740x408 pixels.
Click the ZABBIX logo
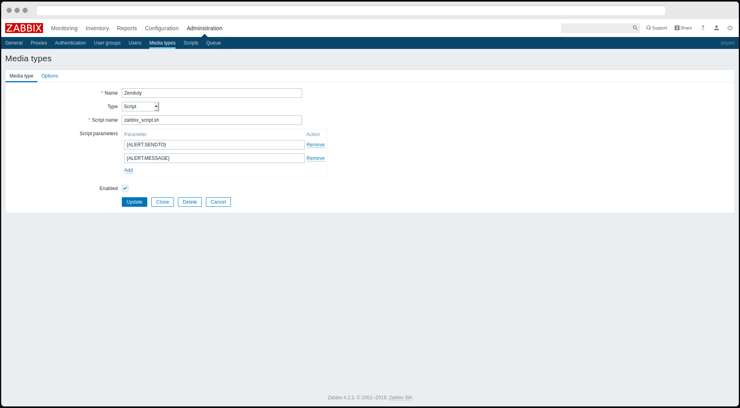point(24,28)
